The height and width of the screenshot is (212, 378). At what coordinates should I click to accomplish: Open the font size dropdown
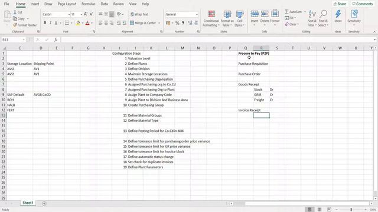(x=81, y=14)
